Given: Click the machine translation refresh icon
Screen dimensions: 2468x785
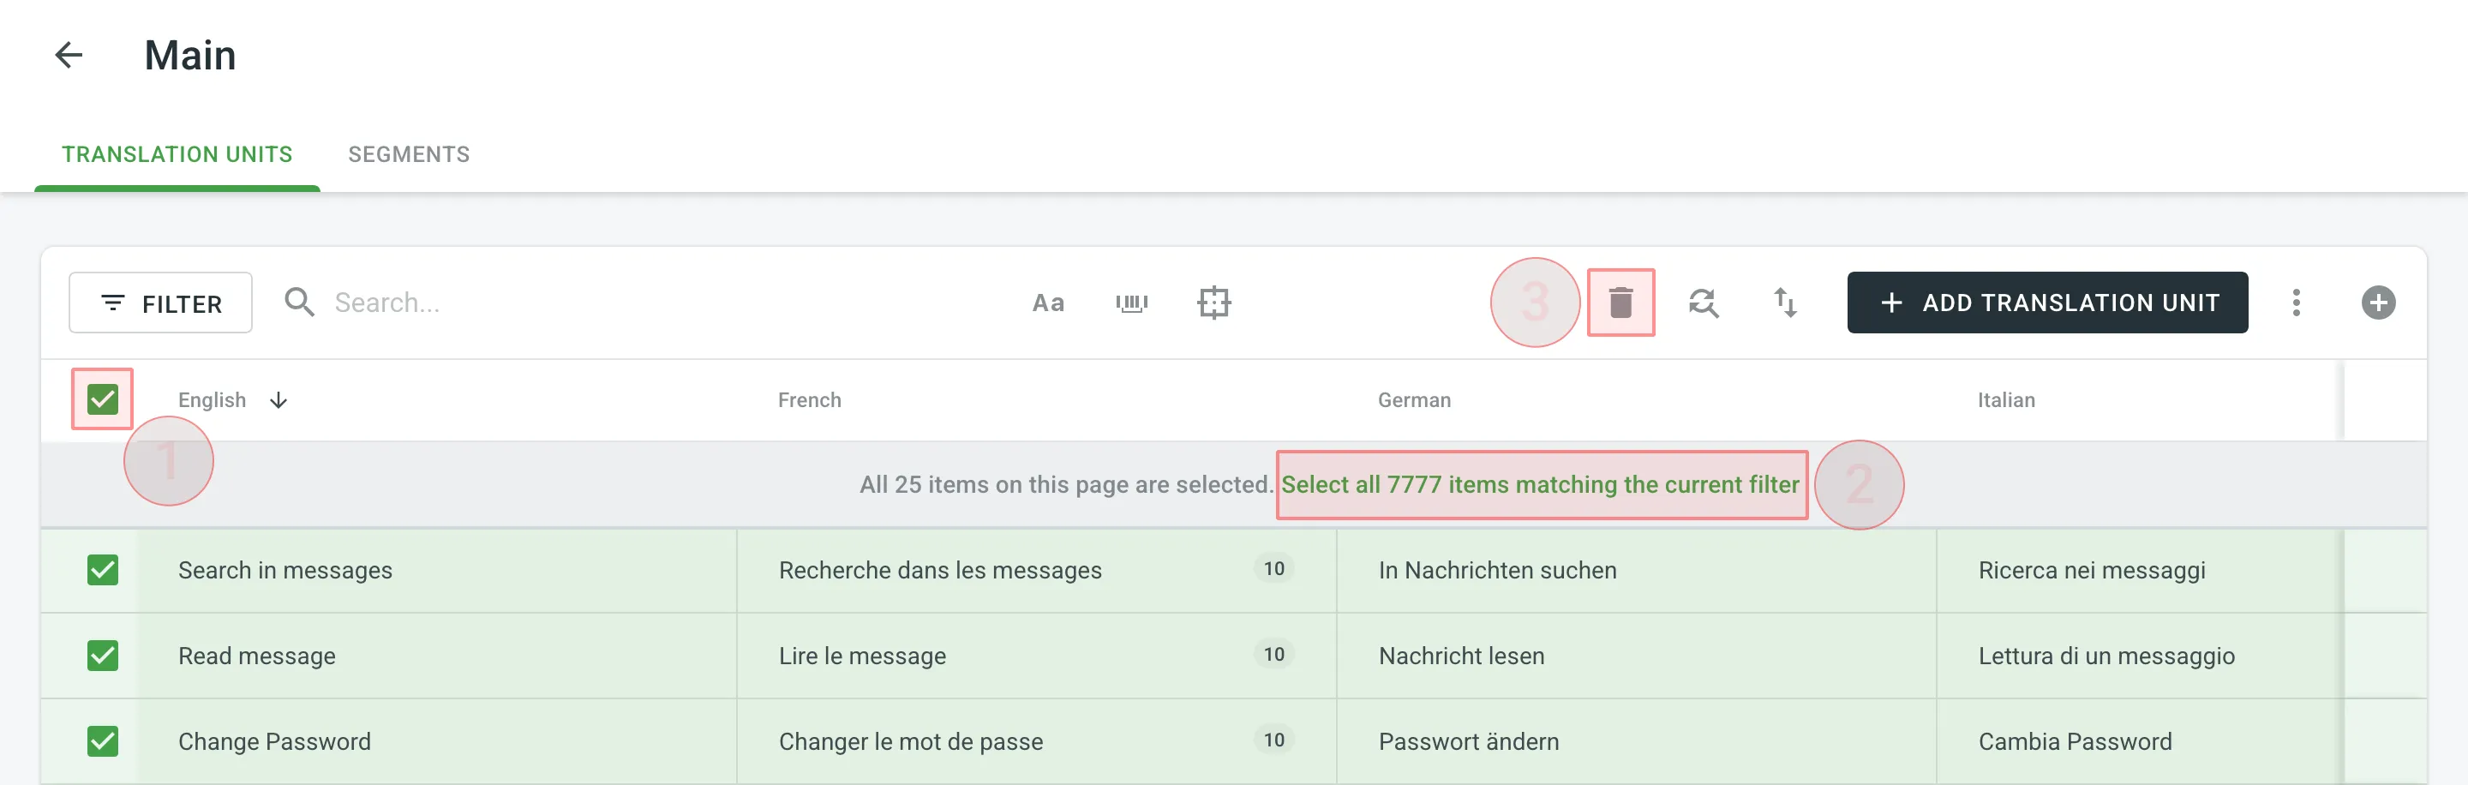Looking at the screenshot, I should (x=1704, y=302).
